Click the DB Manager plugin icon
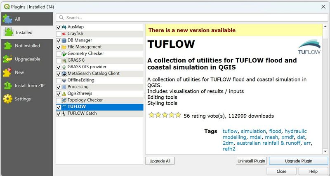330x176 pixels. pyautogui.click(x=64, y=40)
